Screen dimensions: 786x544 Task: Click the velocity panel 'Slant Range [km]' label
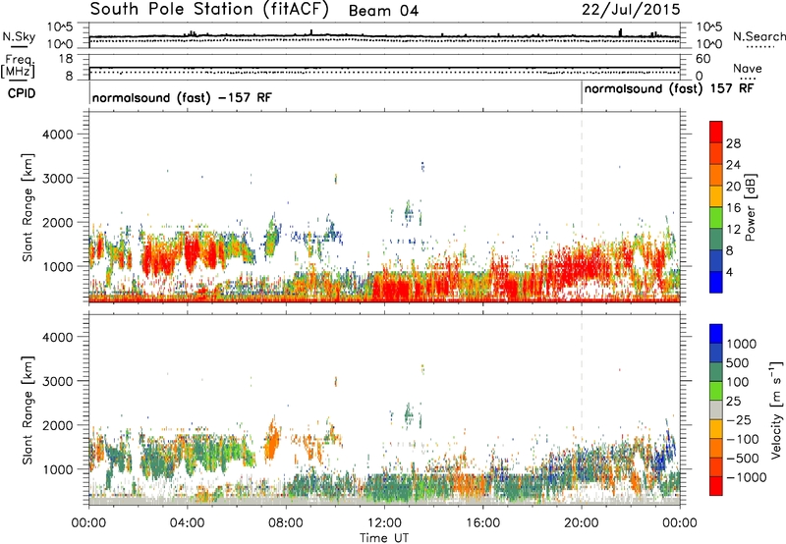click(x=28, y=409)
